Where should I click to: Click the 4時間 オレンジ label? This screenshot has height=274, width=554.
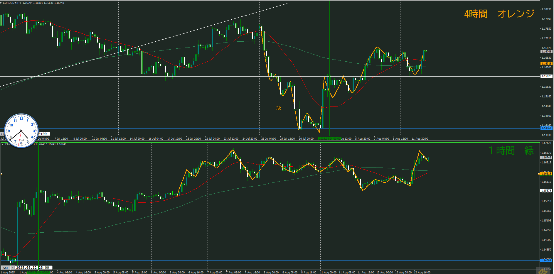499,13
